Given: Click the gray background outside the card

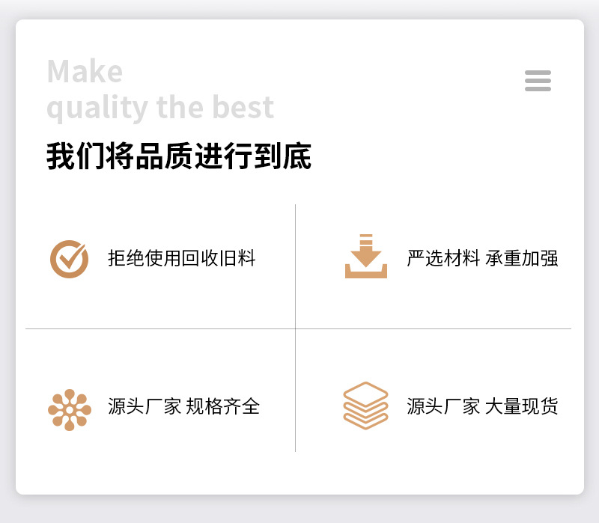Looking at the screenshot, I should pyautogui.click(x=299, y=510).
